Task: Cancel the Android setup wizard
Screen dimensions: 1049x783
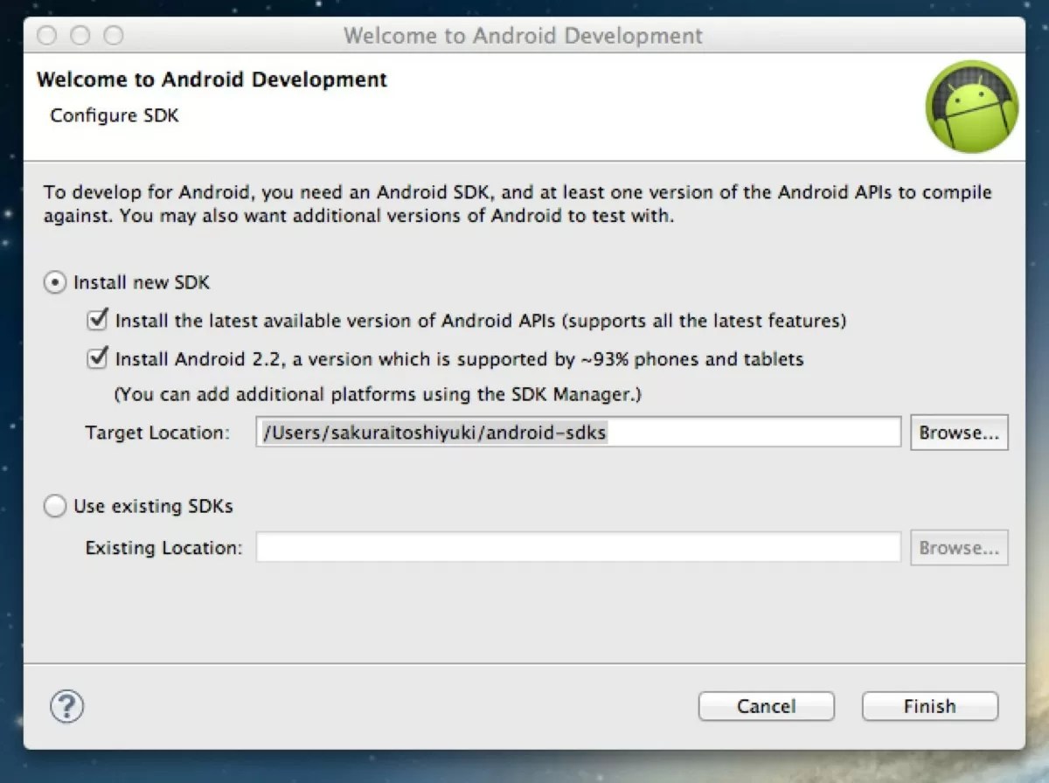Action: [x=767, y=706]
